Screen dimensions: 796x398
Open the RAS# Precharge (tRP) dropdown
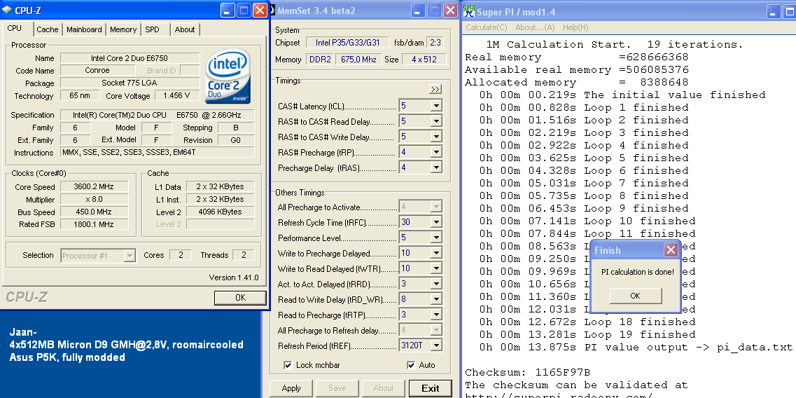[436, 152]
